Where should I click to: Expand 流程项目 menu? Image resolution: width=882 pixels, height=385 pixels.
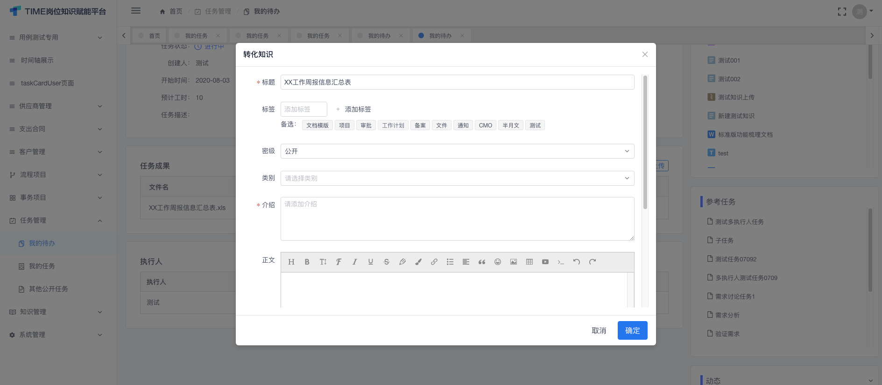point(58,175)
